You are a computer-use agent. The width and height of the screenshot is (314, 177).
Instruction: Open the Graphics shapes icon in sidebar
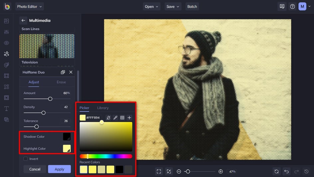click(x=6, y=87)
